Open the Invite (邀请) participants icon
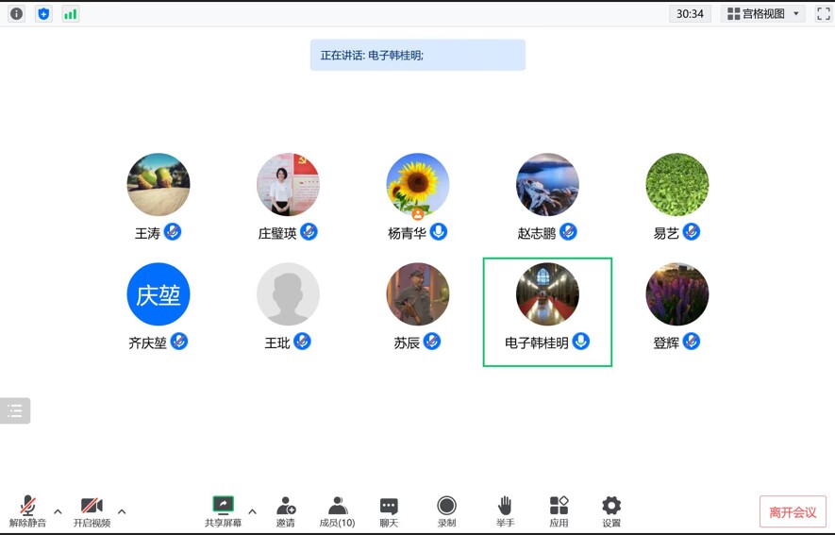Image resolution: width=835 pixels, height=535 pixels. pyautogui.click(x=285, y=511)
